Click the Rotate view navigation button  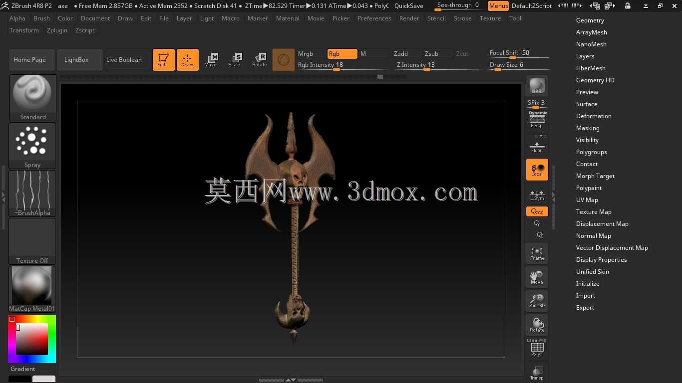(x=537, y=325)
